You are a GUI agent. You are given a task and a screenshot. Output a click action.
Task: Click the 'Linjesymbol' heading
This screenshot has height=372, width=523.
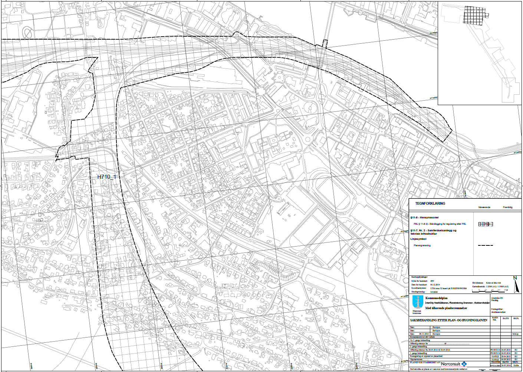[x=418, y=239]
